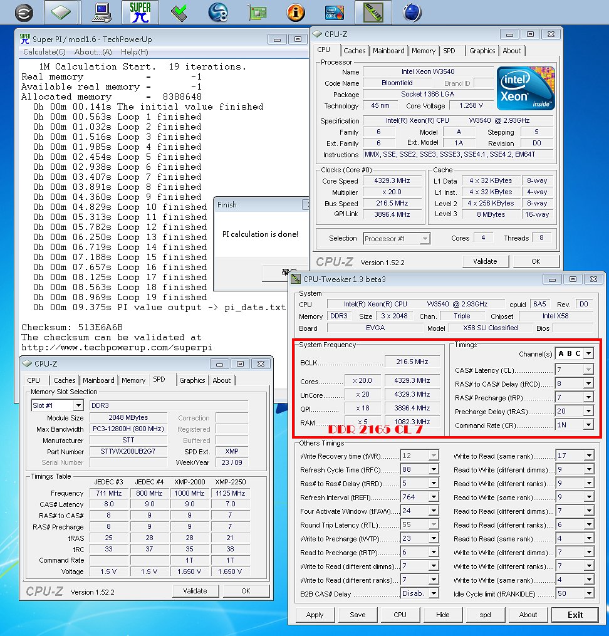The image size is (609, 636).
Task: Click the BCLK 216.5 MHz field
Action: pos(412,362)
